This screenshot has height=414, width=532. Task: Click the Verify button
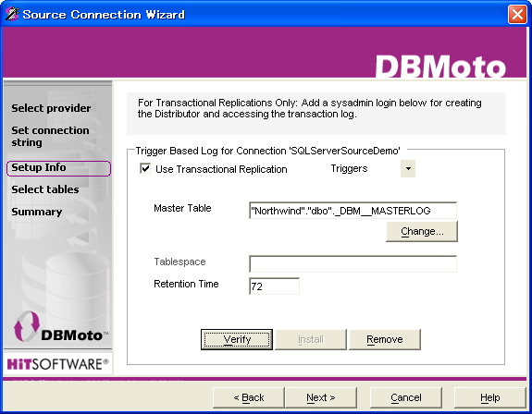(237, 339)
